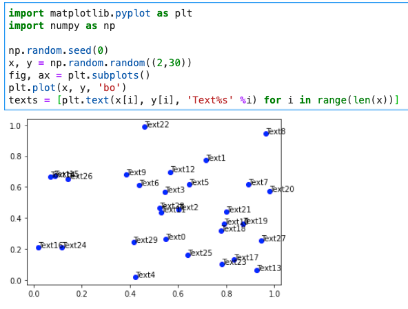Screen dimensions: 408x309
Task: Click the texts list comprehension line
Action: pos(203,100)
